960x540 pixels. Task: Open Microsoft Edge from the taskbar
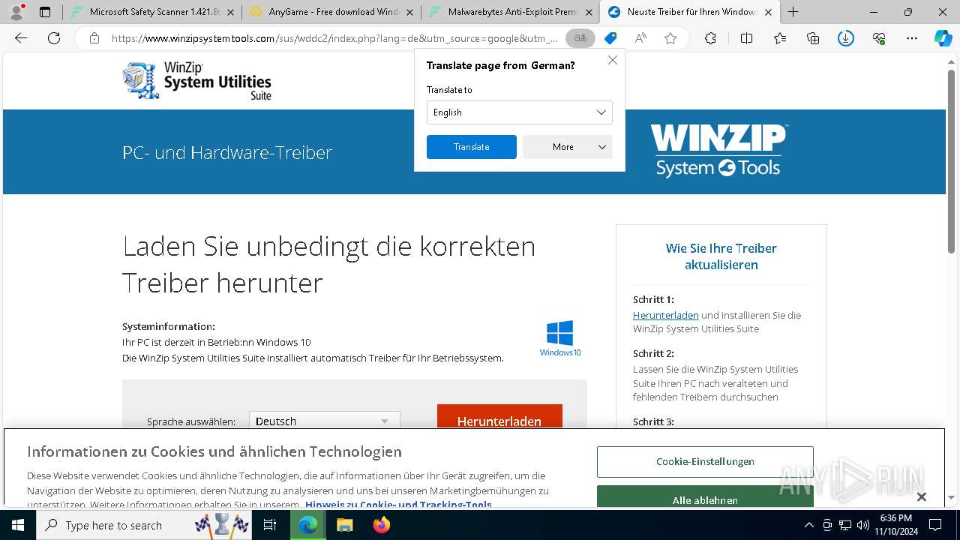(308, 525)
